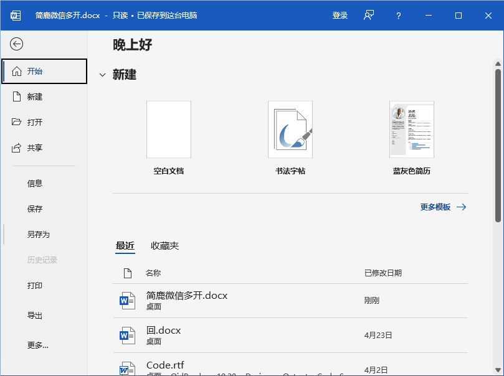The image size is (504, 376).
Task: Click the Word file icon of Code.rtf
Action: (127, 369)
